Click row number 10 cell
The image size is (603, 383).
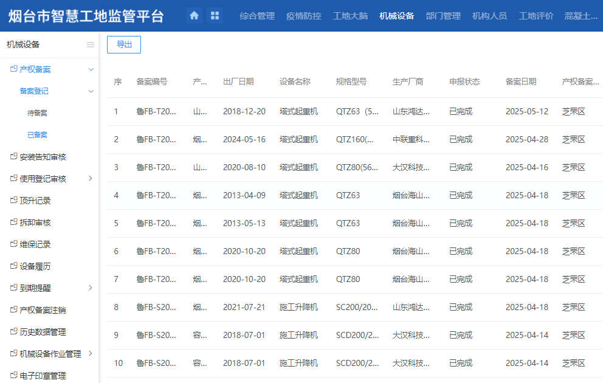coord(119,364)
